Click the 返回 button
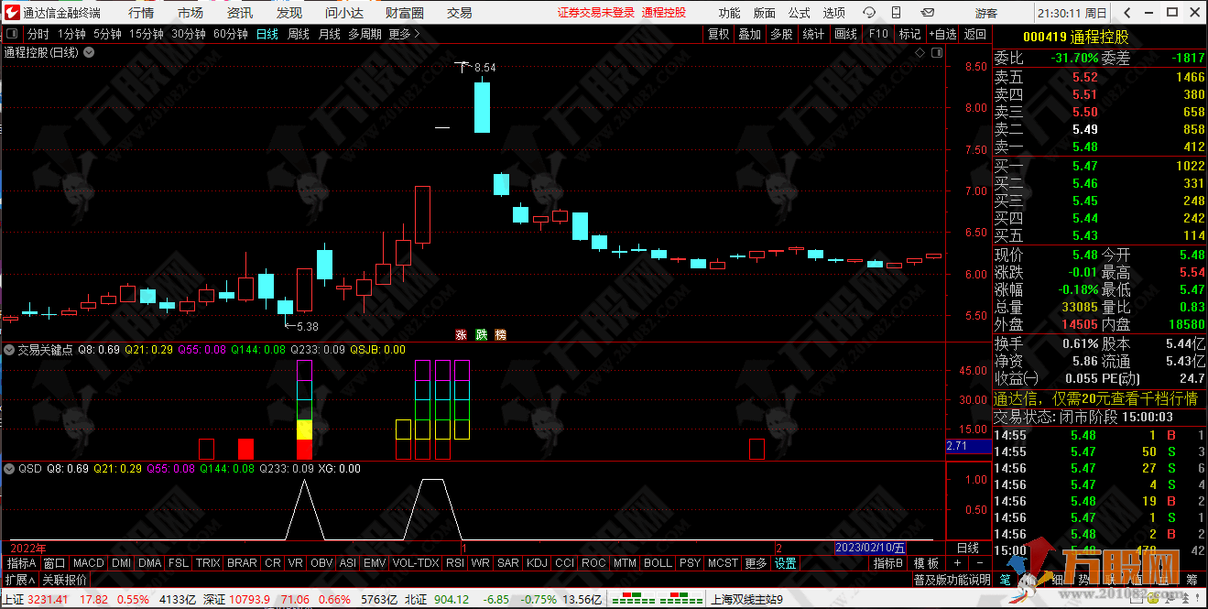 click(975, 34)
